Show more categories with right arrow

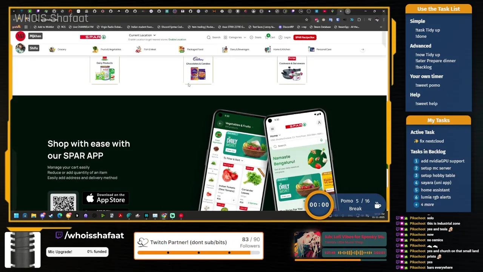(x=362, y=49)
